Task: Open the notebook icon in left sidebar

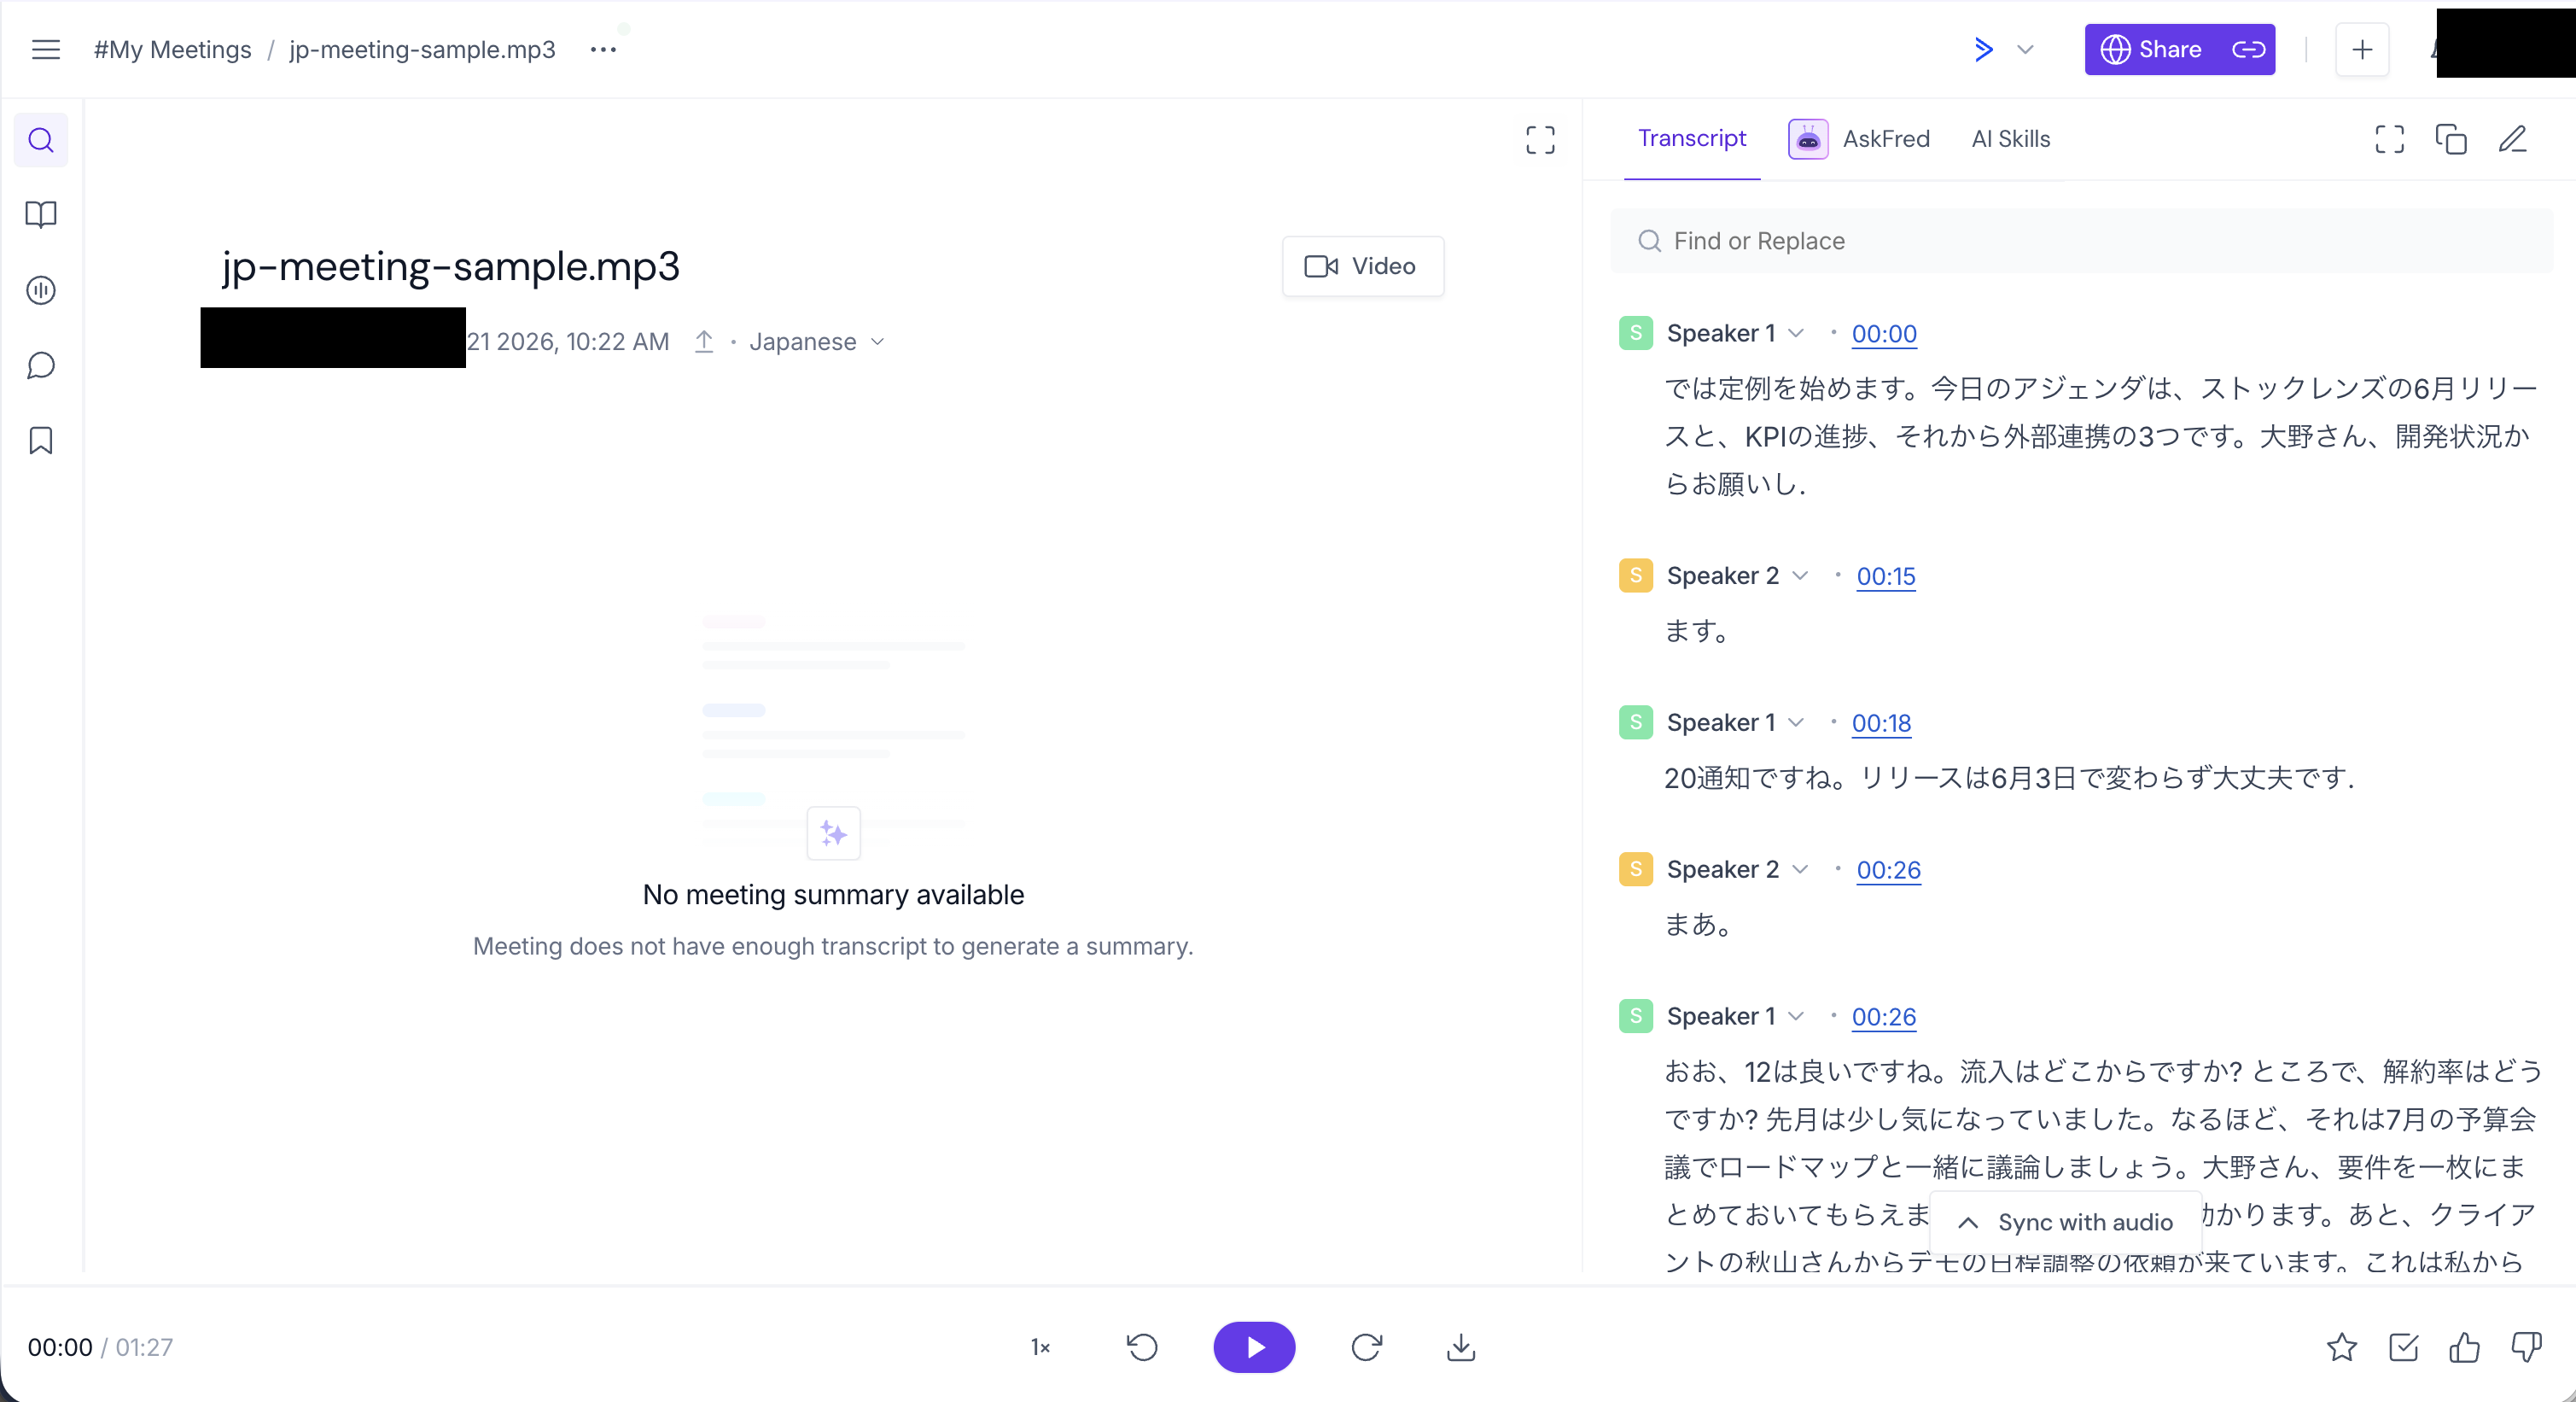Action: [41, 214]
